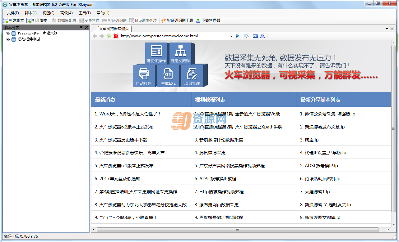This screenshot has height=242, width=399.
Task: Open the 文件(F) menu
Action: pos(13,13)
